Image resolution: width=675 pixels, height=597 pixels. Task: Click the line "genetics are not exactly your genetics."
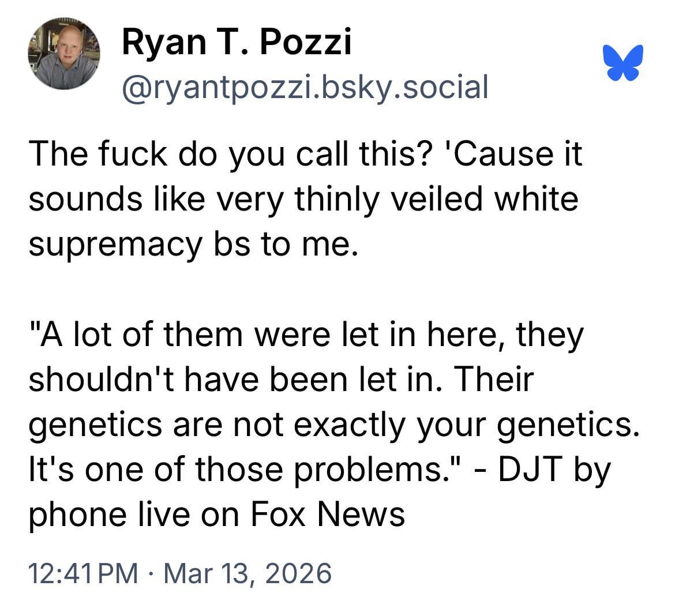tap(335, 424)
